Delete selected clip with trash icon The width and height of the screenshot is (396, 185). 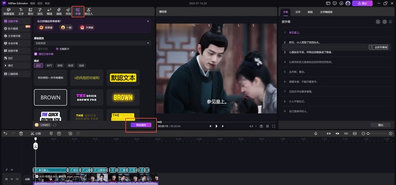pyautogui.click(x=21, y=134)
